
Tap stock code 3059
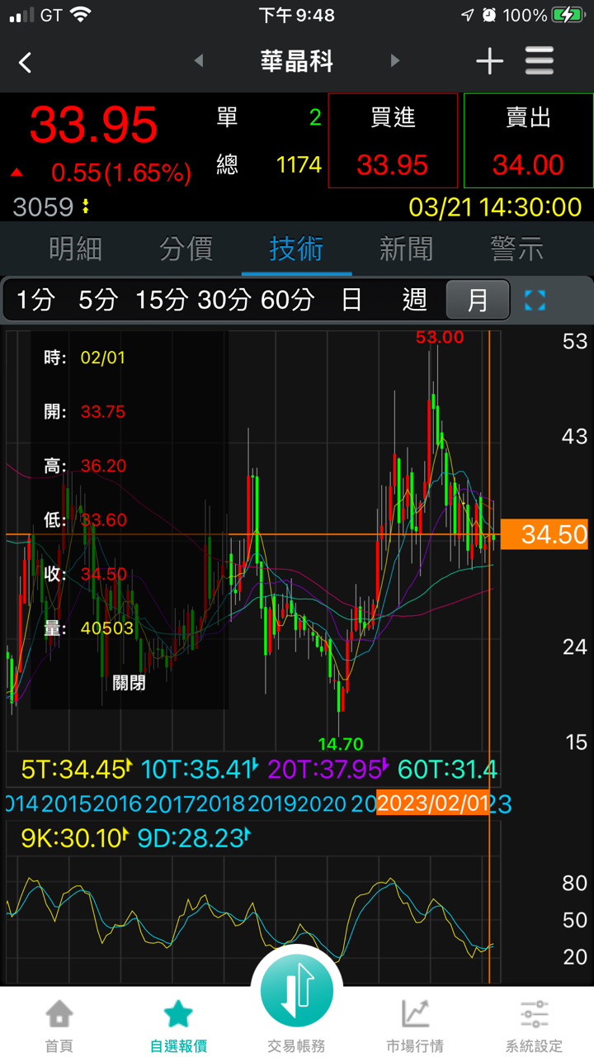[x=43, y=206]
